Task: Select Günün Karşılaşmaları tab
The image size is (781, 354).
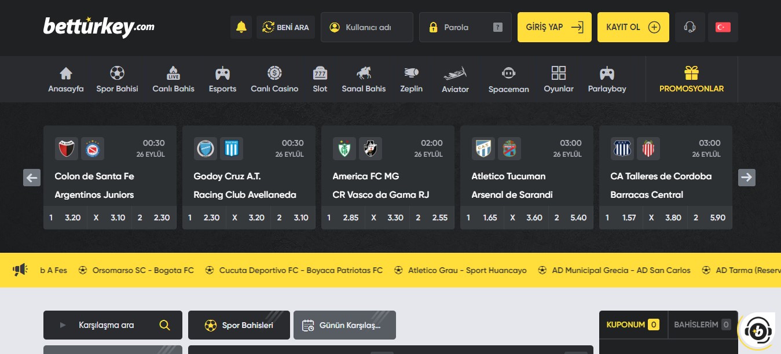Action: [x=344, y=325]
